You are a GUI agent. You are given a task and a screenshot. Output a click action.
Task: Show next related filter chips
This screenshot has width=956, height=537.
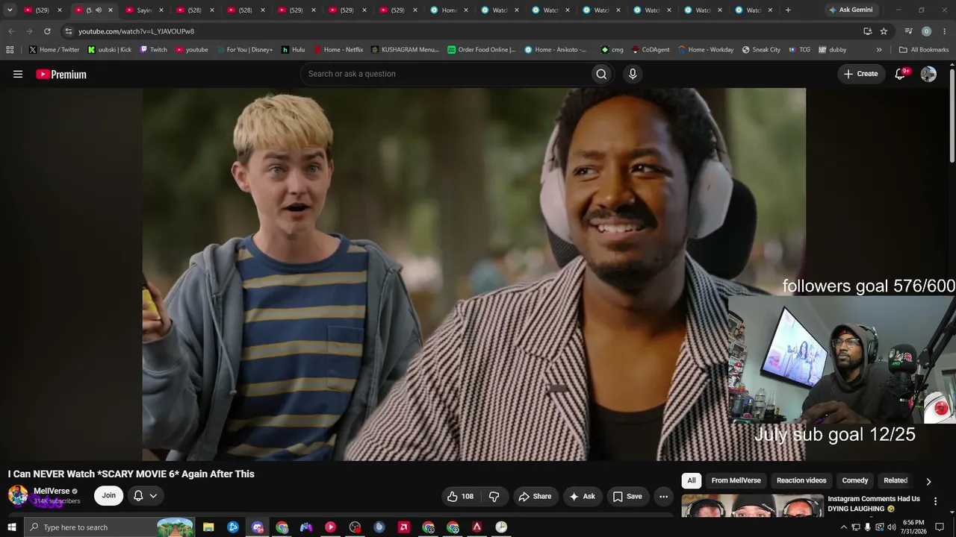coord(928,481)
